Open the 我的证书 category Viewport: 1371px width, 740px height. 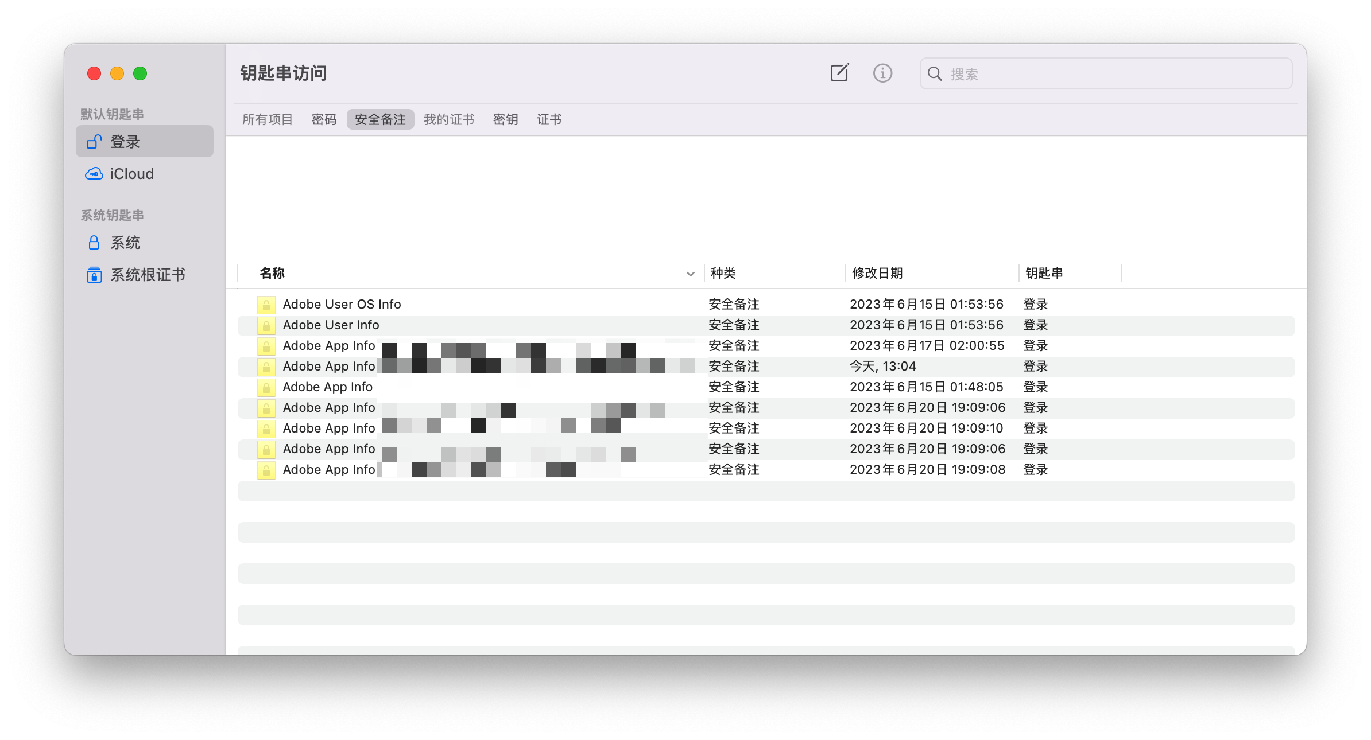pyautogui.click(x=449, y=119)
